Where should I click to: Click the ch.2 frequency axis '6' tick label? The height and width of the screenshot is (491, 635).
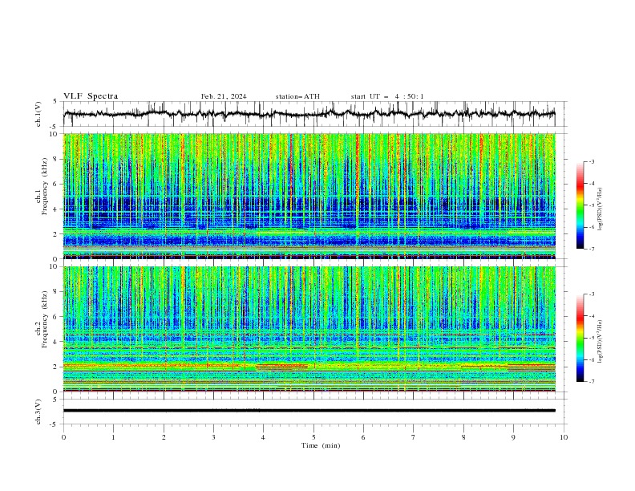(x=56, y=317)
